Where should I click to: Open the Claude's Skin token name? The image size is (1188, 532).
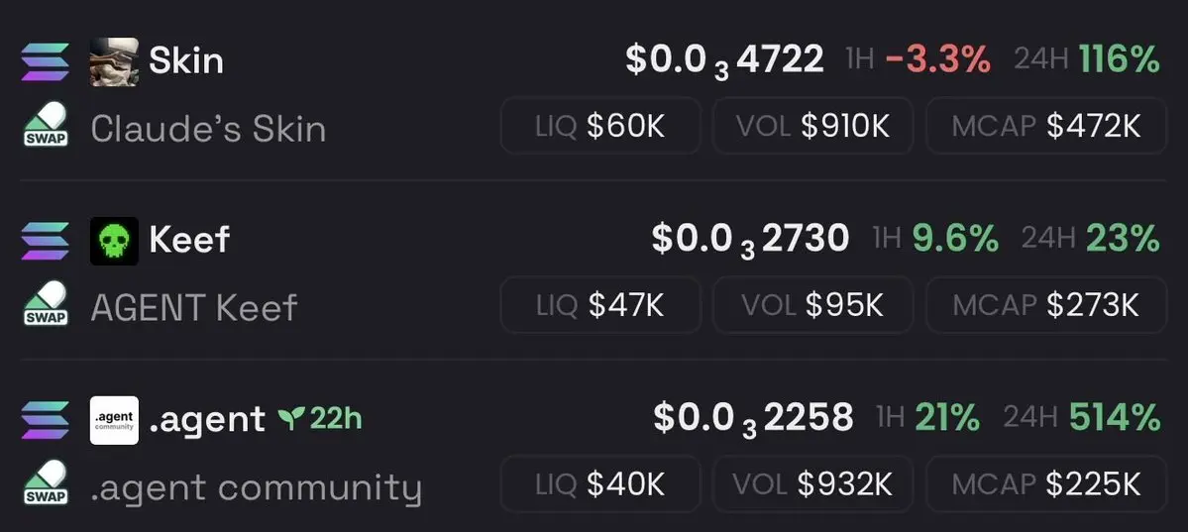point(208,129)
